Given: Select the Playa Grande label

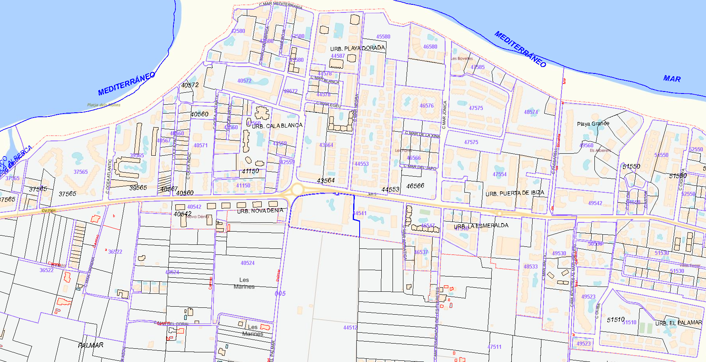Looking at the screenshot, I should point(593,124).
